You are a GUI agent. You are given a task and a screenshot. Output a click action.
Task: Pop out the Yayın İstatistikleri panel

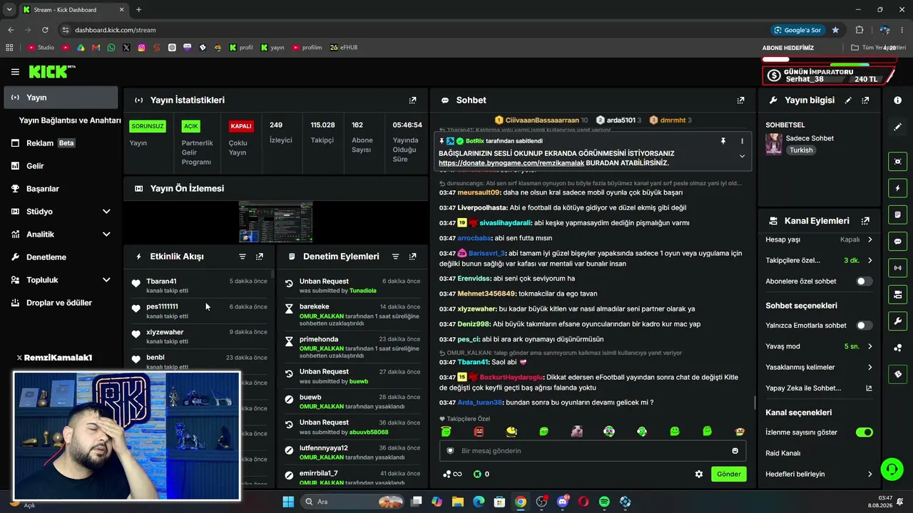[412, 100]
